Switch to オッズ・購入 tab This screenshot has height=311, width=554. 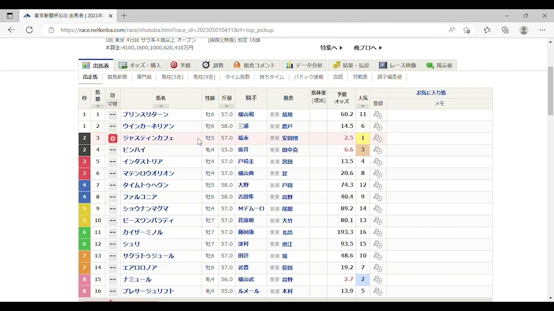140,65
